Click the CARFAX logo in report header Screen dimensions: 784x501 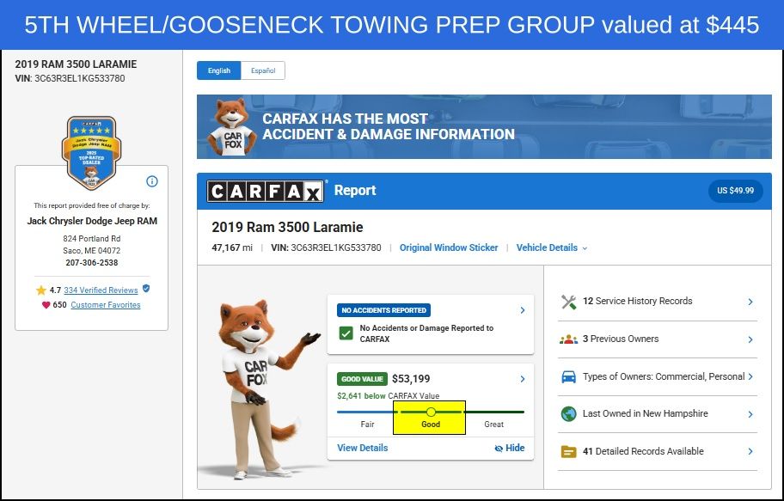[265, 191]
